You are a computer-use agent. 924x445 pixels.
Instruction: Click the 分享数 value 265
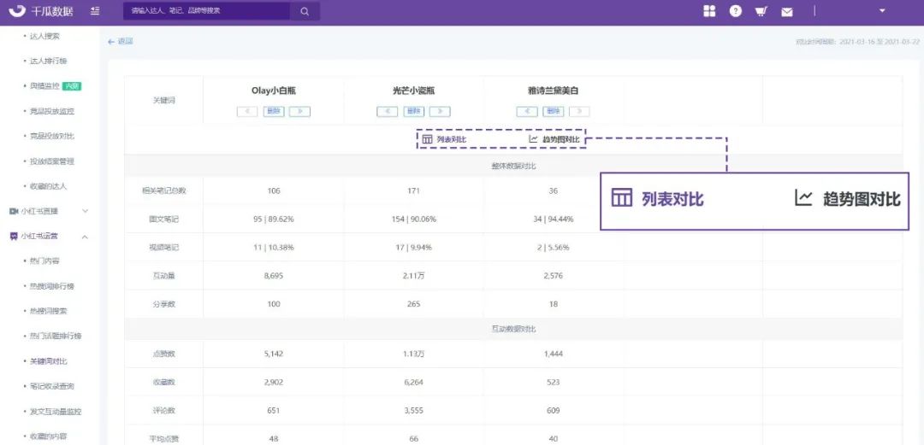pos(413,304)
